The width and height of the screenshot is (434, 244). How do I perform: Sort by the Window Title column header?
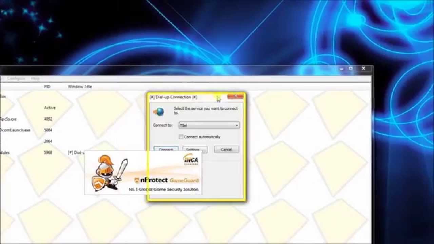point(80,86)
